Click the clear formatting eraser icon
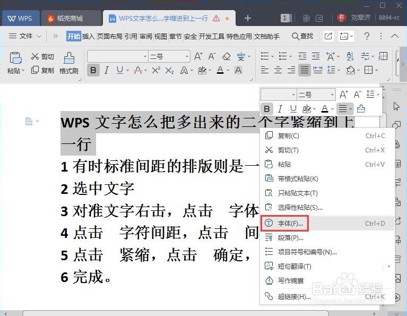Screen dimensions: 407x316 point(227,56)
